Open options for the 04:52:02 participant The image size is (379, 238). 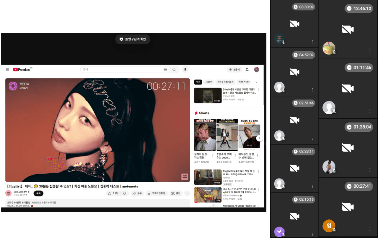click(x=313, y=90)
